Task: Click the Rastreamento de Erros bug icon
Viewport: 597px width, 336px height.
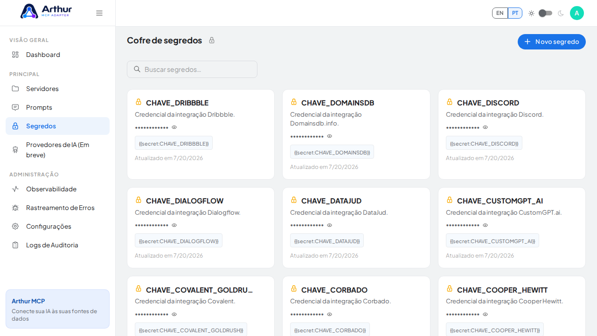Action: point(15,208)
